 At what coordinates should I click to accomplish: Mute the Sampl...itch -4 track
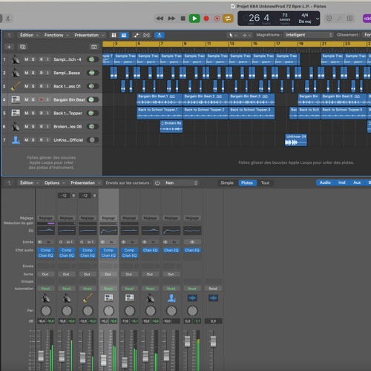point(26,59)
